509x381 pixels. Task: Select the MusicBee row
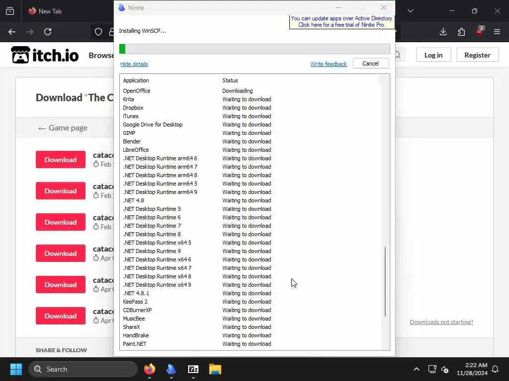point(250,318)
